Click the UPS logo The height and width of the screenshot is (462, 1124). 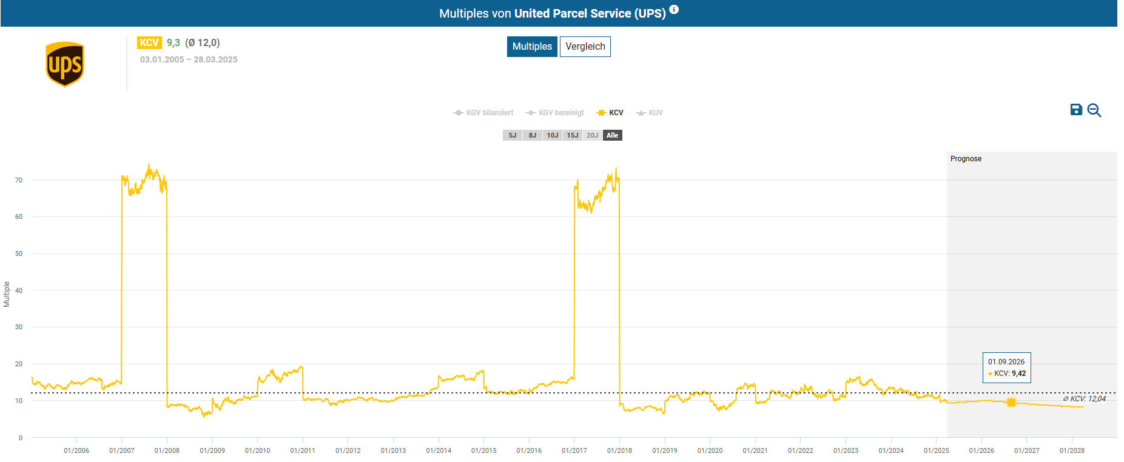tap(65, 64)
